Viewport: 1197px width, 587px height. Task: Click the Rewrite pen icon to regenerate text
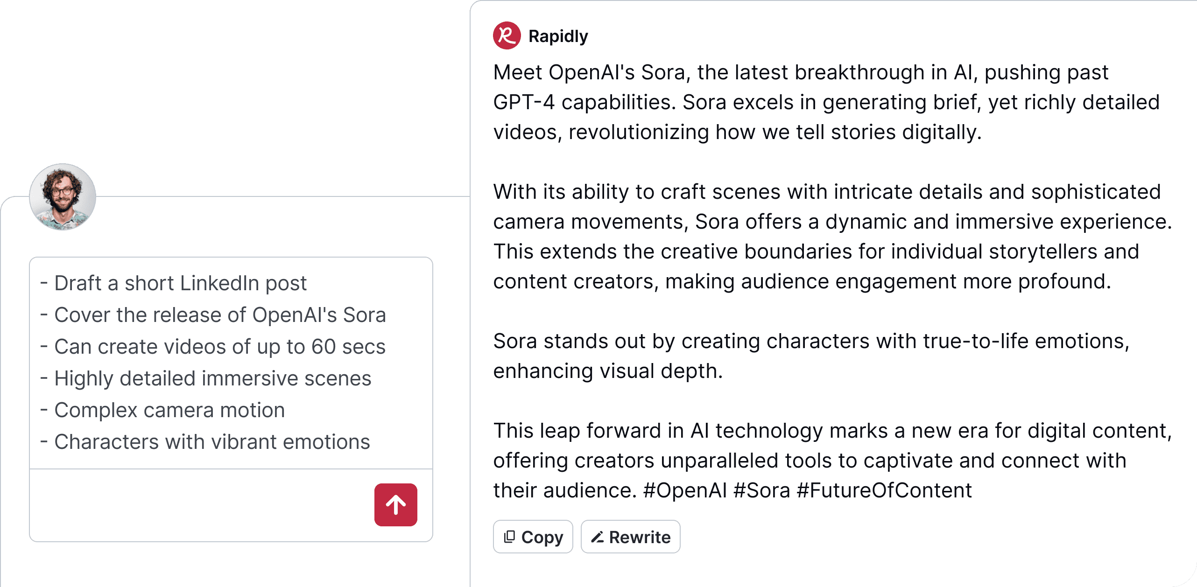(x=598, y=536)
